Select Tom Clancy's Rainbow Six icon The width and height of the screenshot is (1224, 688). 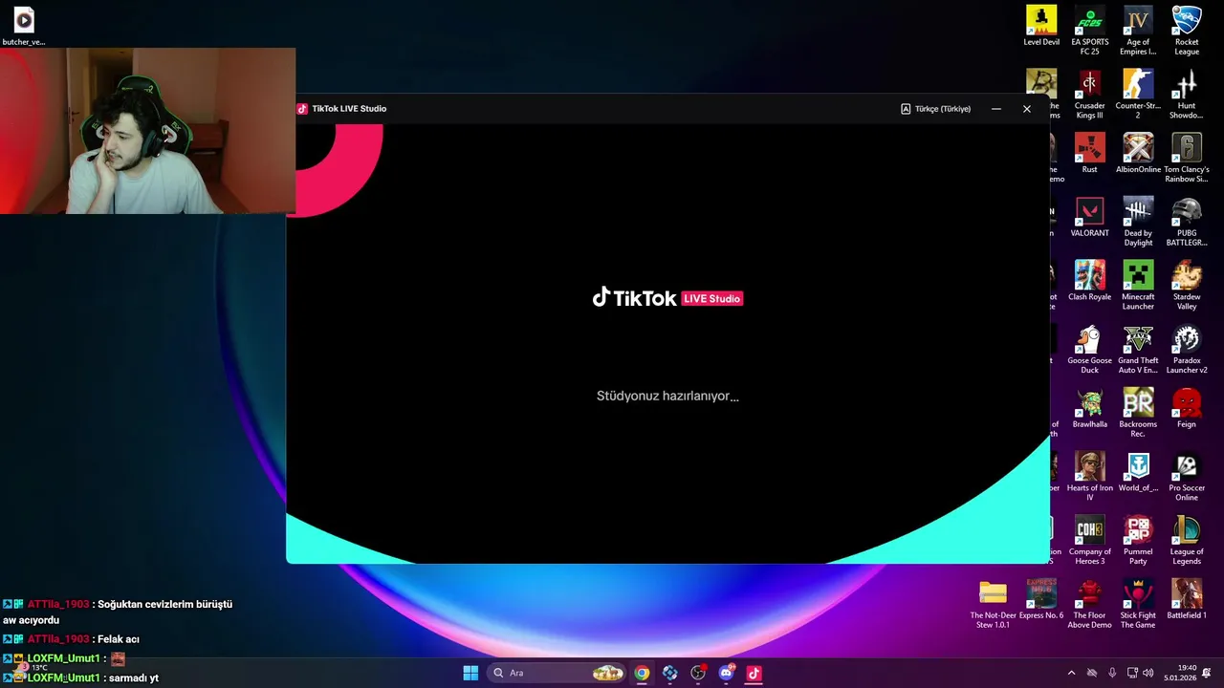[x=1187, y=158]
